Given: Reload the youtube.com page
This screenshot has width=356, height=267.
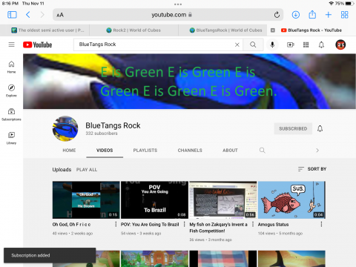Looking at the screenshot, I should (x=277, y=15).
